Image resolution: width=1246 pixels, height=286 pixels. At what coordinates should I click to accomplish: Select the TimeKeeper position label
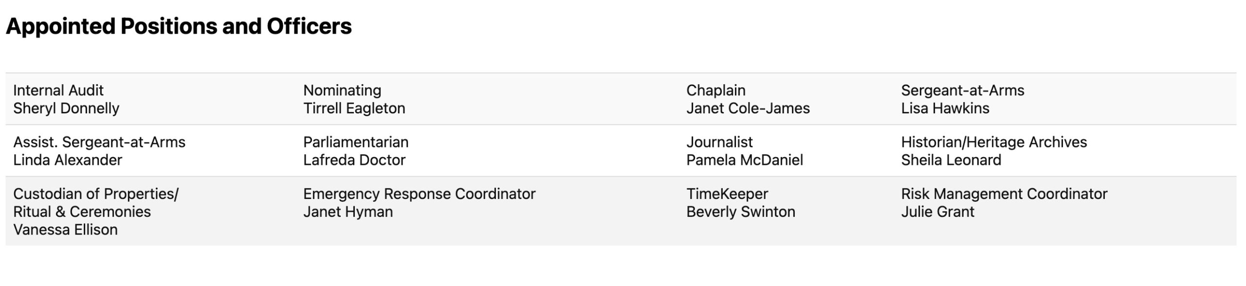[727, 194]
